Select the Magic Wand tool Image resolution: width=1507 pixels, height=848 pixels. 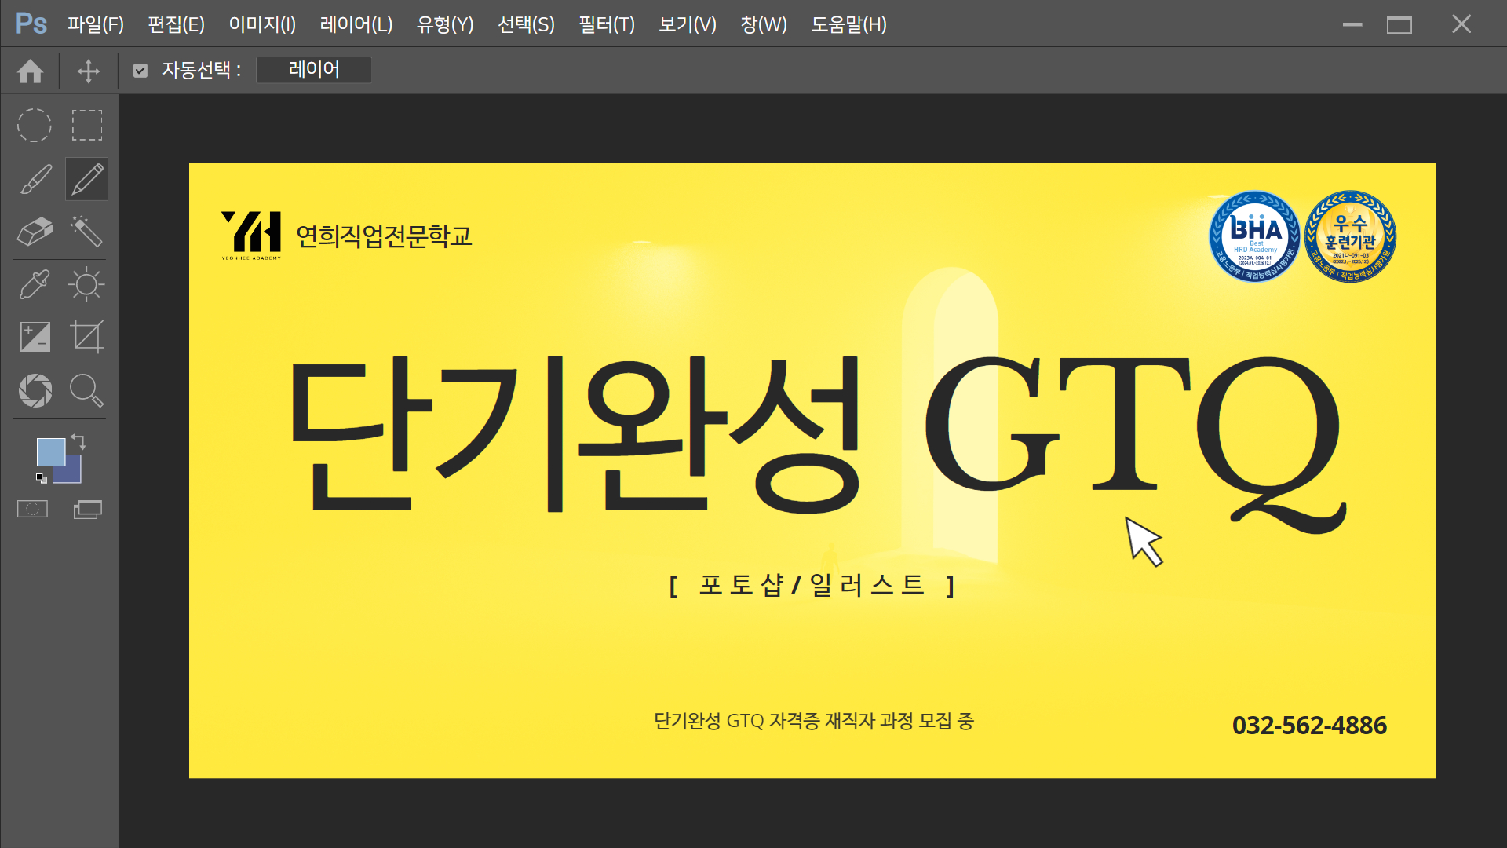(x=86, y=232)
